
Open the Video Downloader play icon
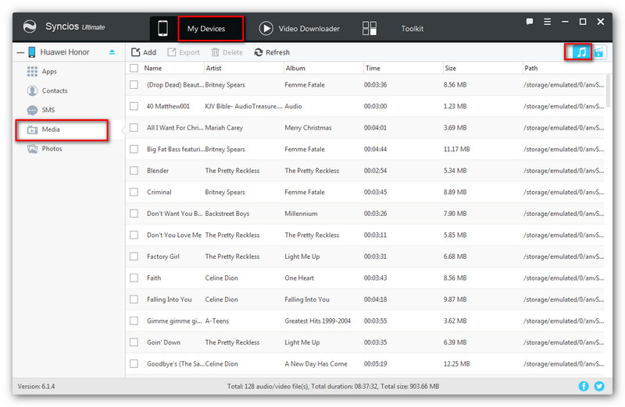pos(266,29)
